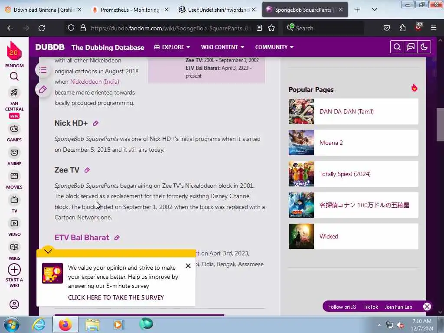Open the Movies sidebar icon

14,176
